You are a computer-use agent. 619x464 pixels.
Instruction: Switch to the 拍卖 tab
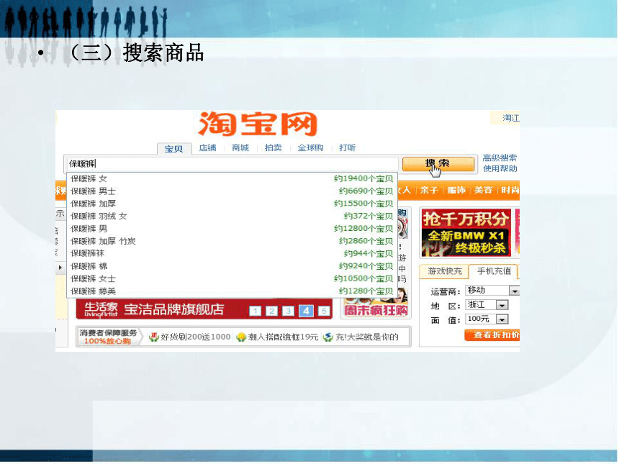click(274, 148)
